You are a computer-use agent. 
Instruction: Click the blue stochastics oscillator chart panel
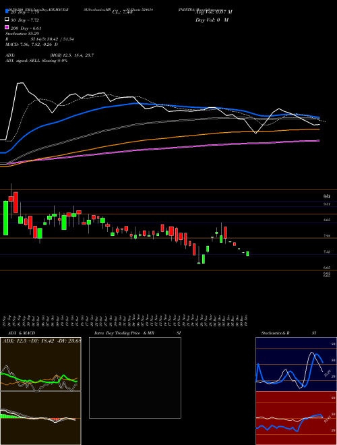click(296, 364)
